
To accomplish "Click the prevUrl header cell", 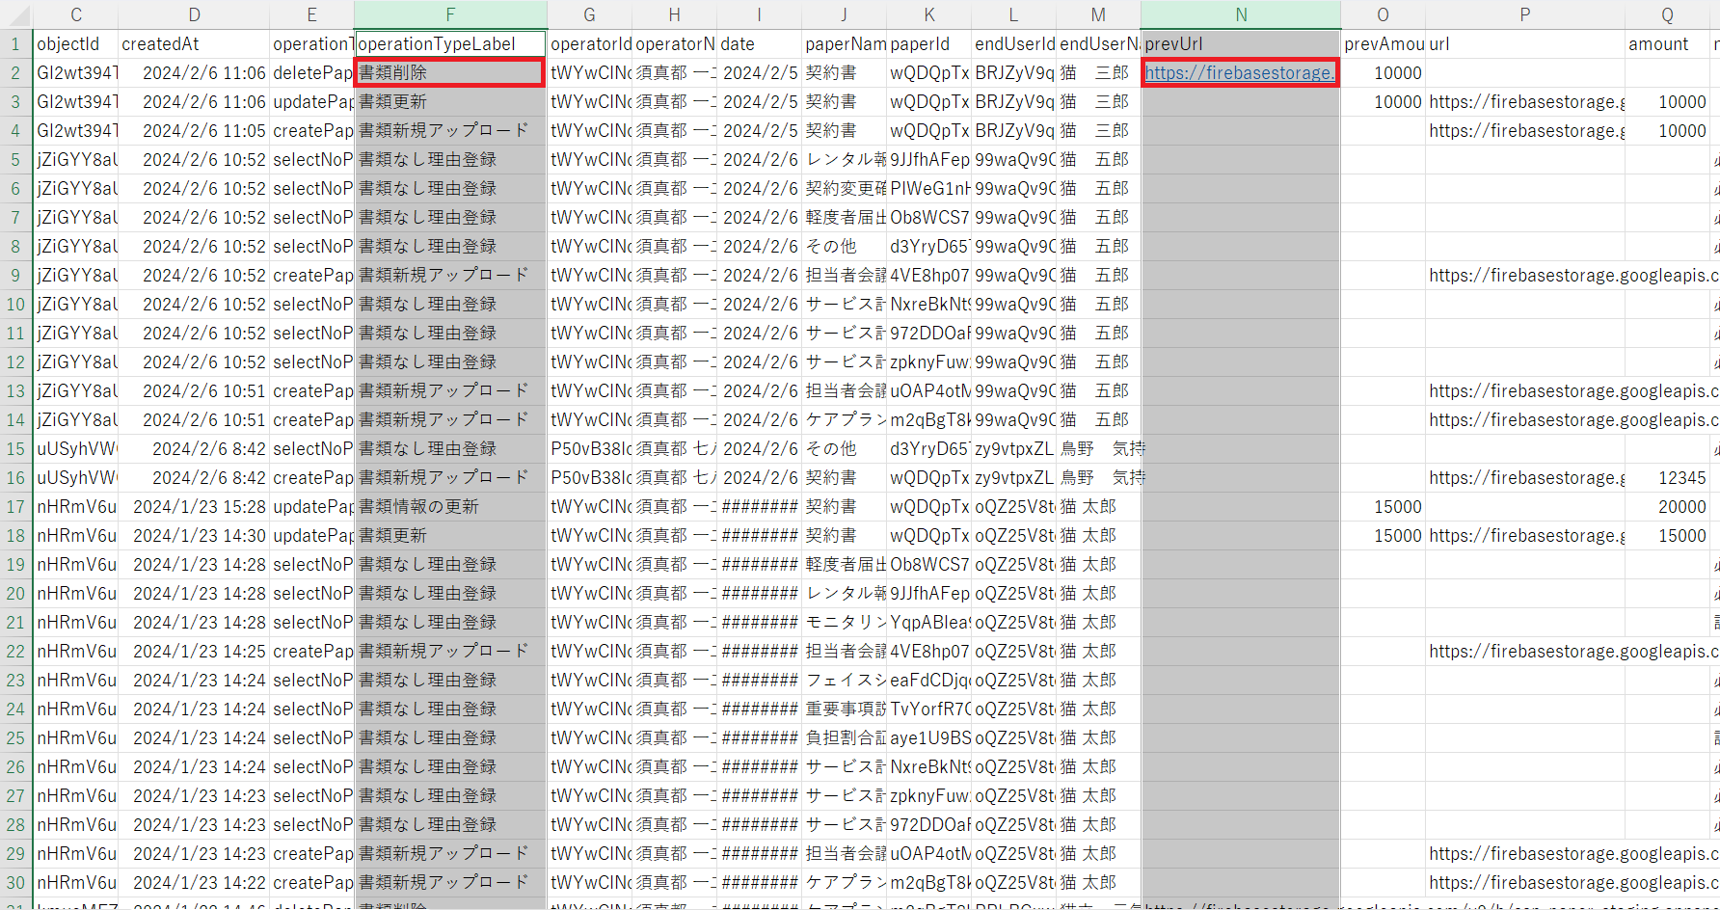I will click(1241, 44).
